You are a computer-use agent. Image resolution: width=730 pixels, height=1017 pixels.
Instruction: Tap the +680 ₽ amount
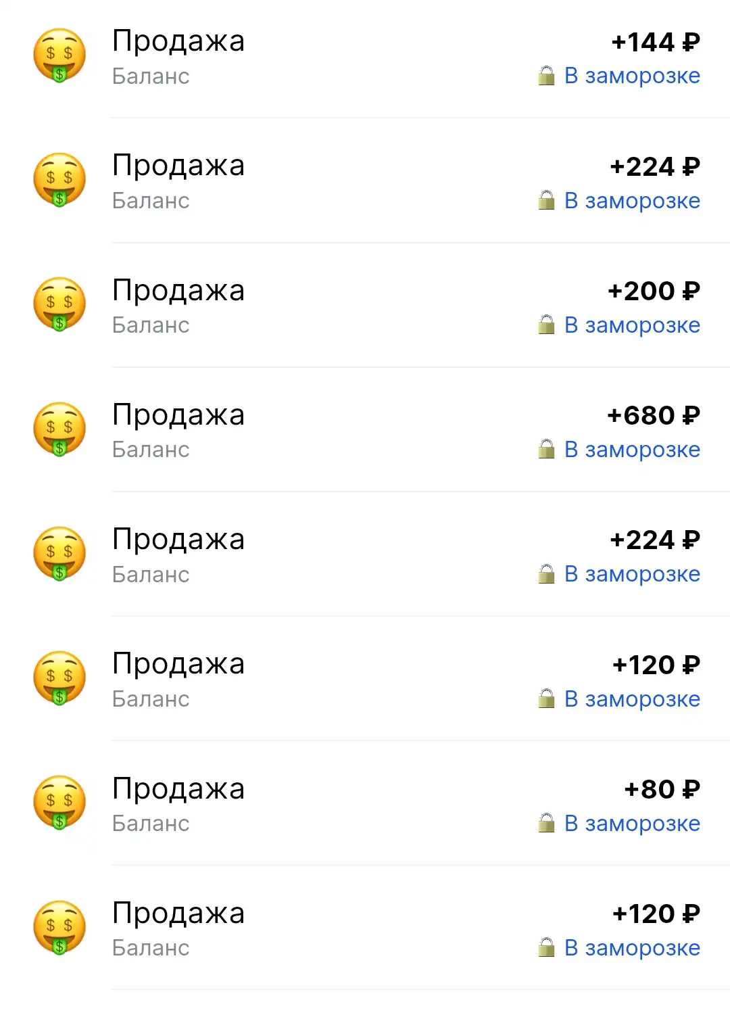[x=654, y=416]
